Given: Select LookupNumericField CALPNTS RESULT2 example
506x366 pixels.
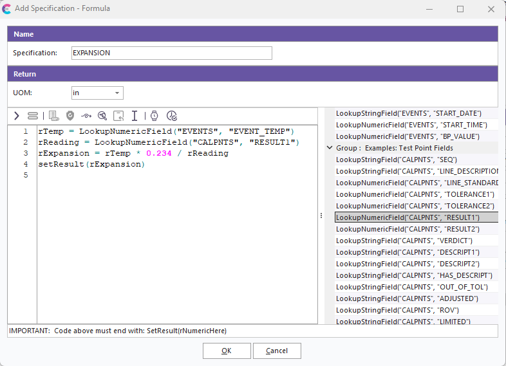Looking at the screenshot, I should tap(408, 229).
